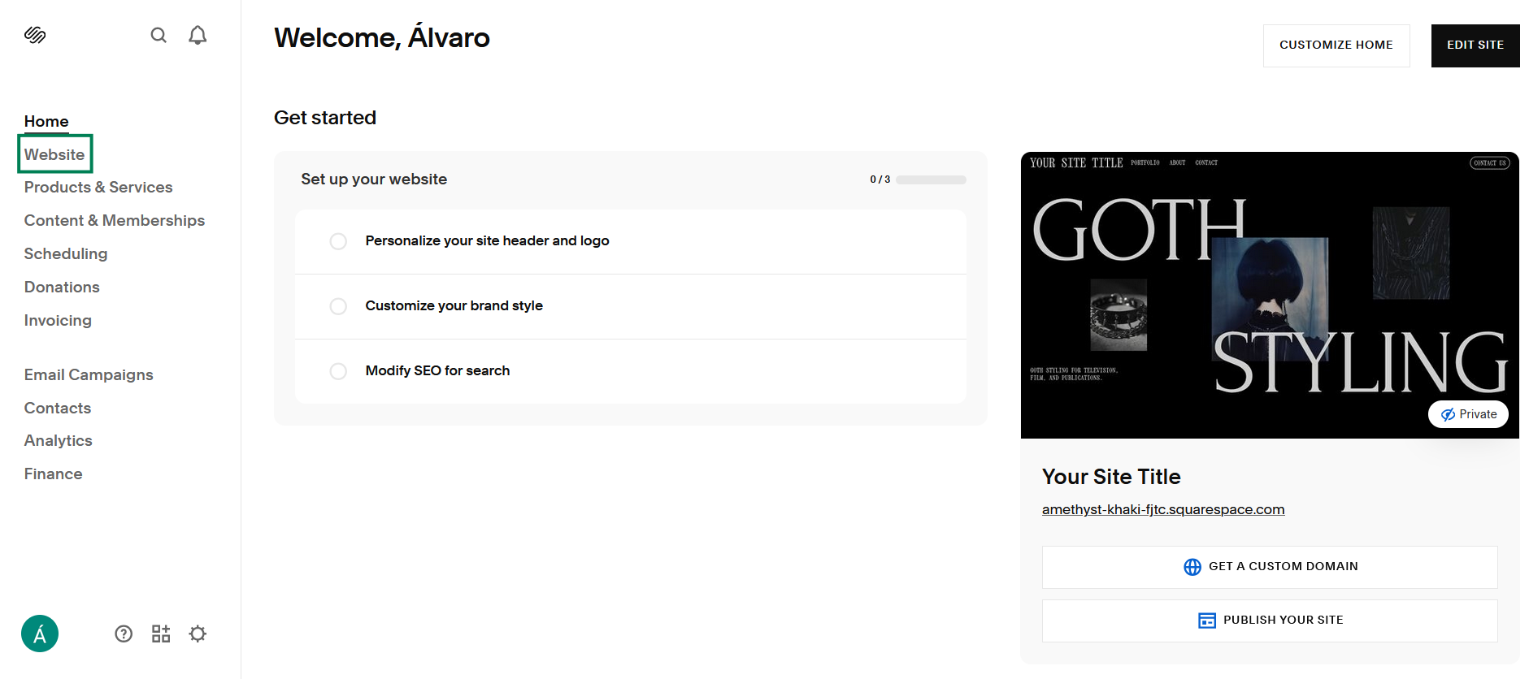Click the Á account avatar
This screenshot has width=1529, height=679.
40,634
